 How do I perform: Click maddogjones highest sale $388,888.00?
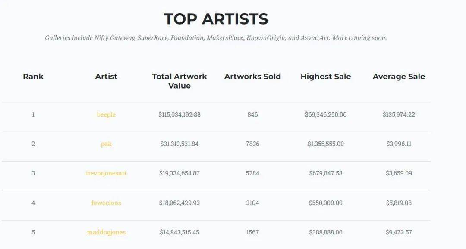pos(326,232)
